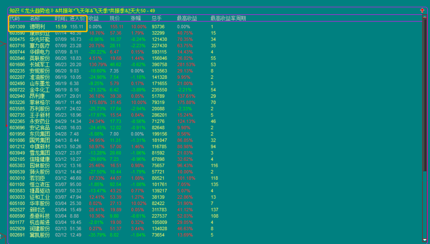Screen dimensions: 430x244
Task: Click 10.02% change in 华丰股份 row
Action: pyautogui.click(x=139, y=203)
